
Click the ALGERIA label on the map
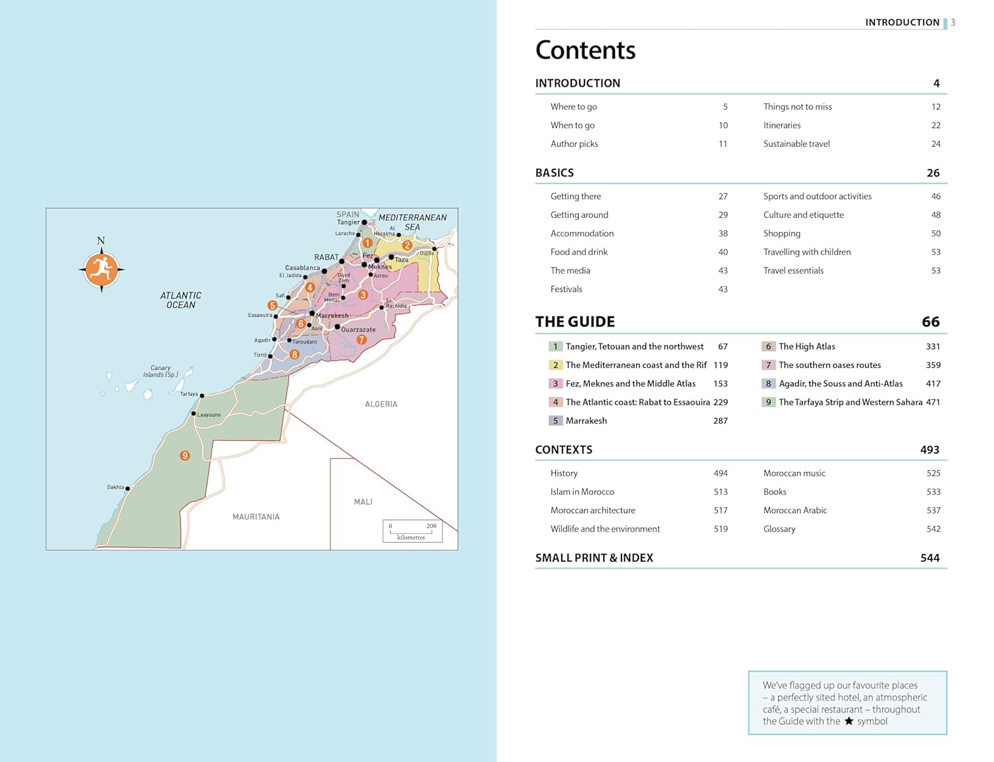point(381,404)
